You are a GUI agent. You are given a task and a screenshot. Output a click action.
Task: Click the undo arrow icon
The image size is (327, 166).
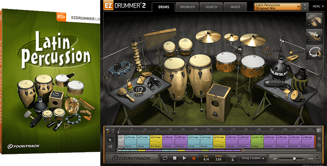pyautogui.click(x=108, y=130)
